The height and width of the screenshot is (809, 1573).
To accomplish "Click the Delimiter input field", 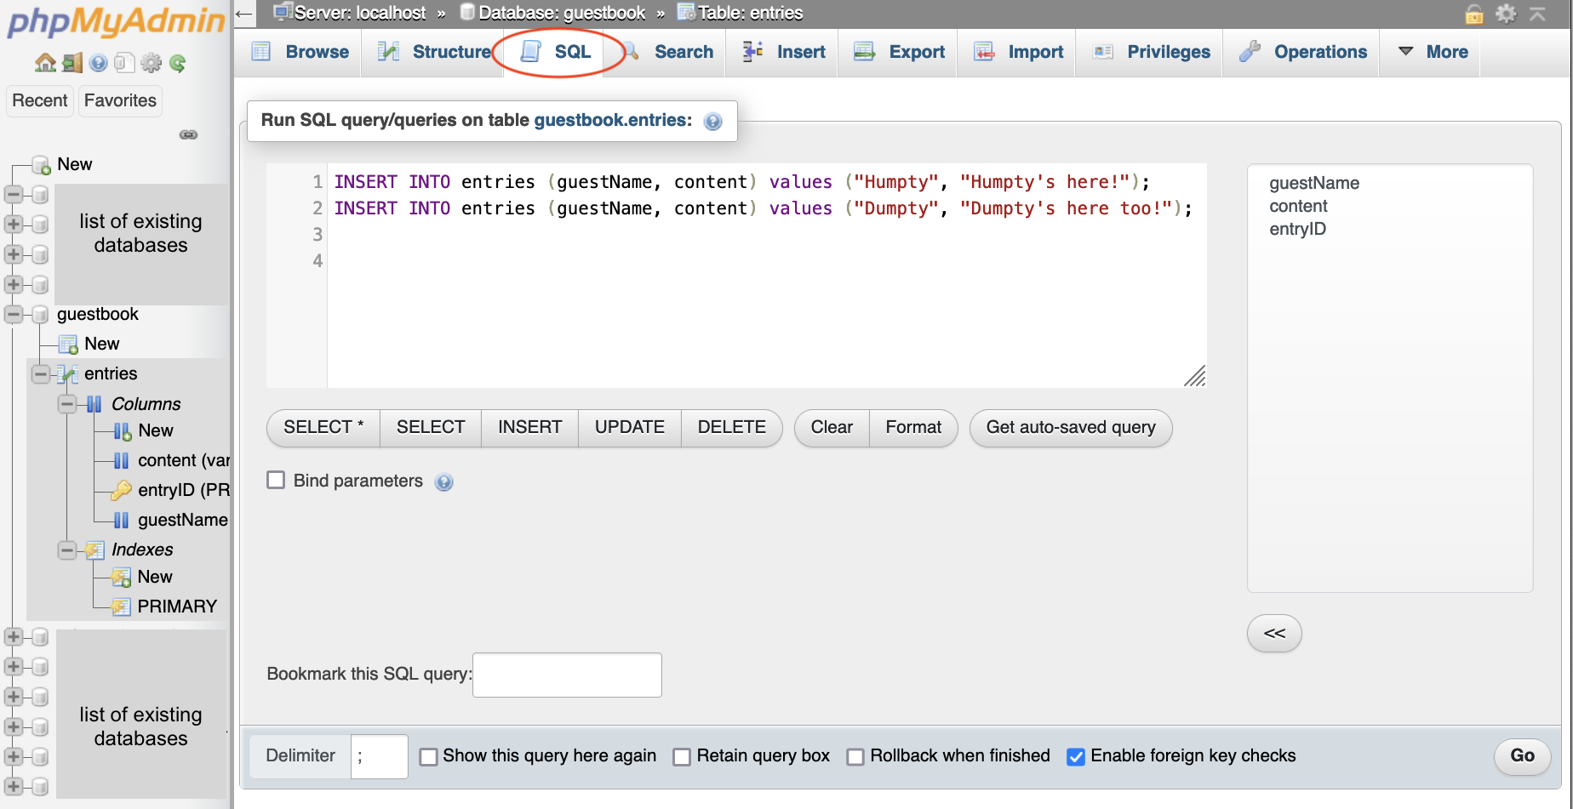I will [x=380, y=757].
